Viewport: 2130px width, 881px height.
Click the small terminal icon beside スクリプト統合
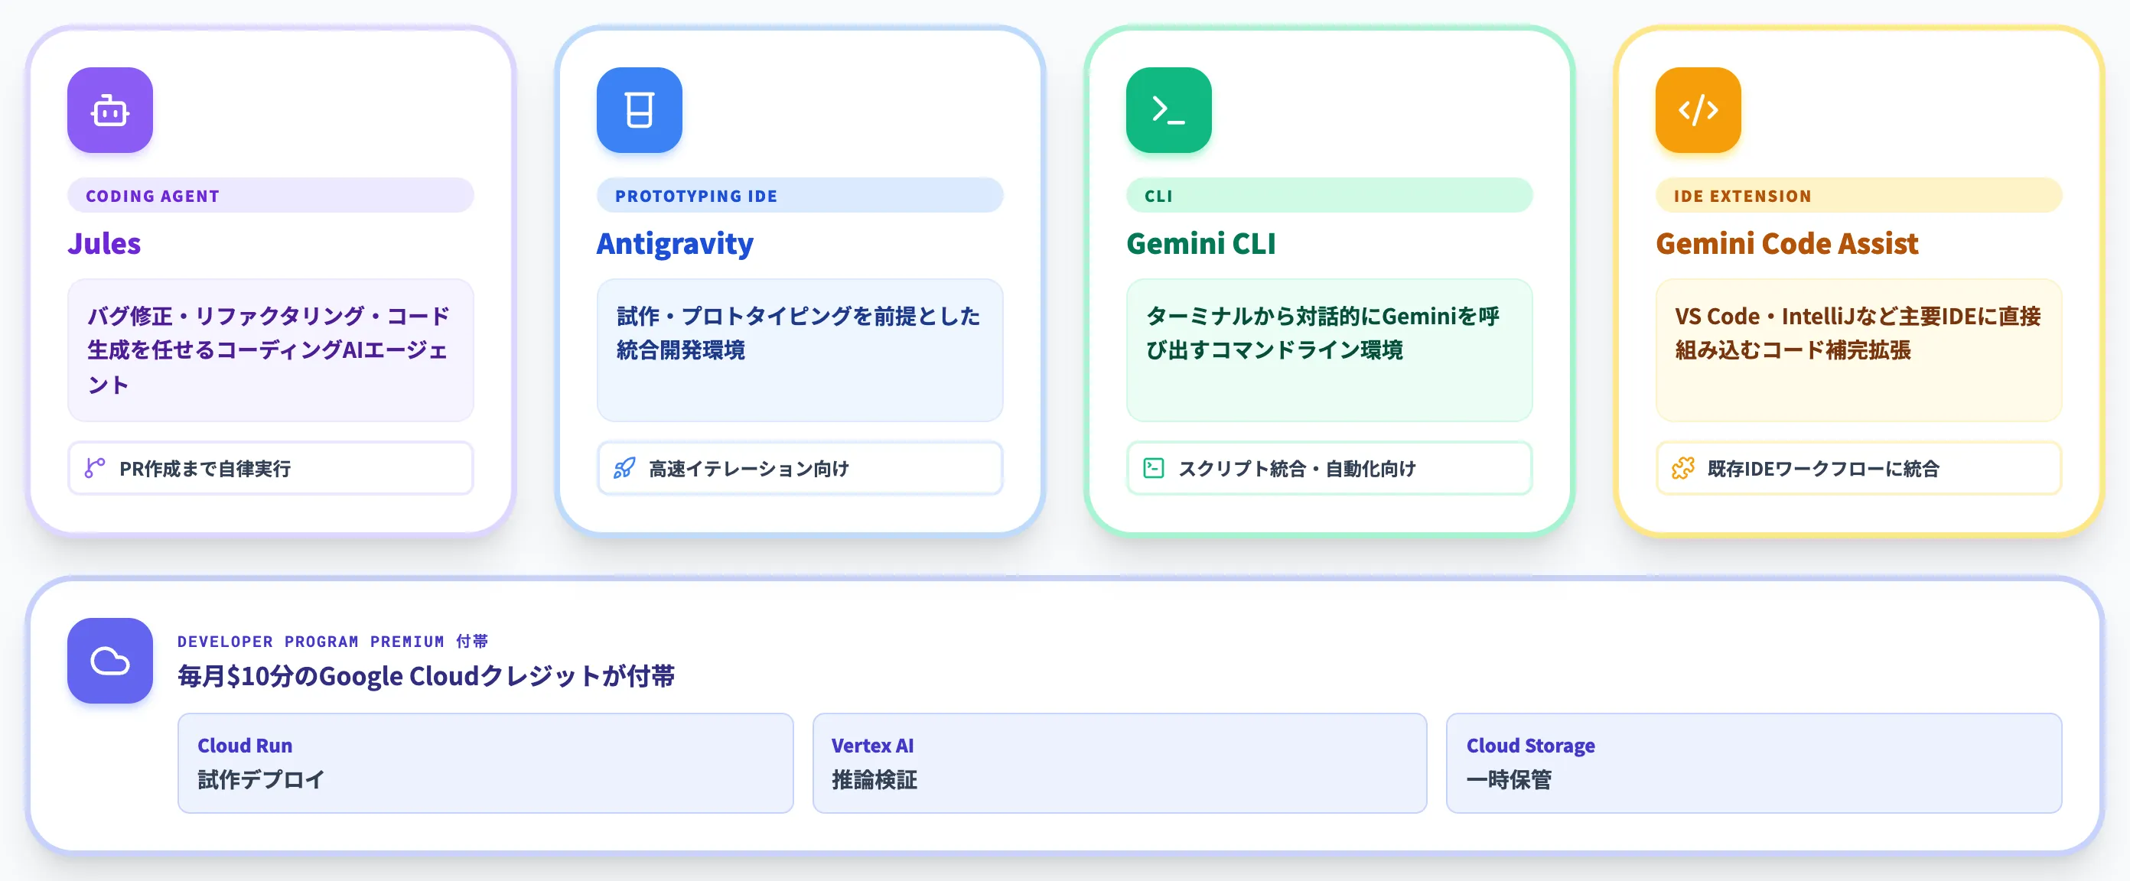coord(1154,468)
